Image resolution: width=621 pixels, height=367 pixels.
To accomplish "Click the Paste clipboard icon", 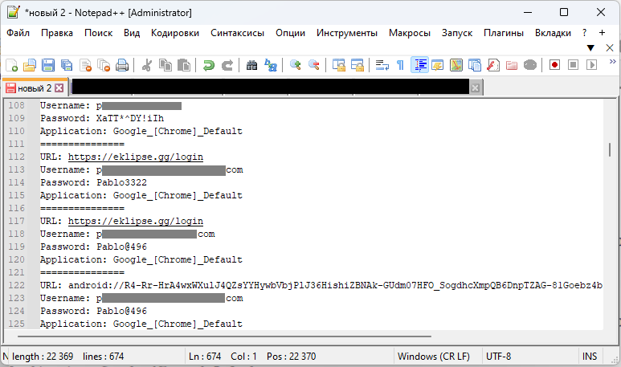I will point(184,65).
